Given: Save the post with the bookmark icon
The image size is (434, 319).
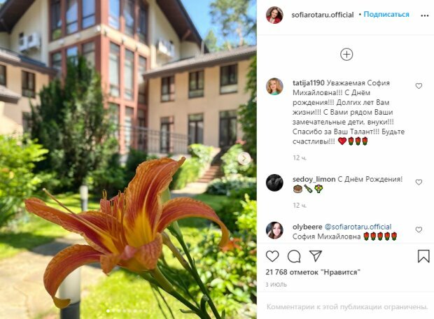Looking at the screenshot, I should click(423, 256).
